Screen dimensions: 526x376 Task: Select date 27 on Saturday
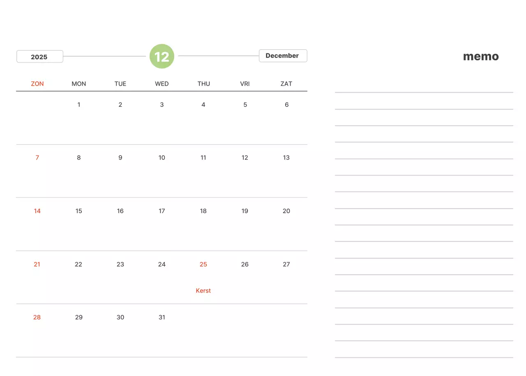pos(286,264)
